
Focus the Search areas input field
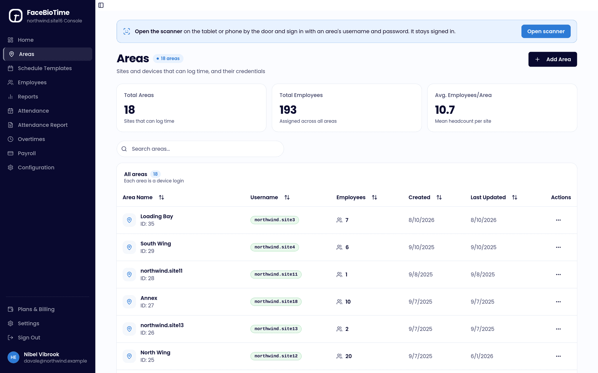click(x=200, y=149)
